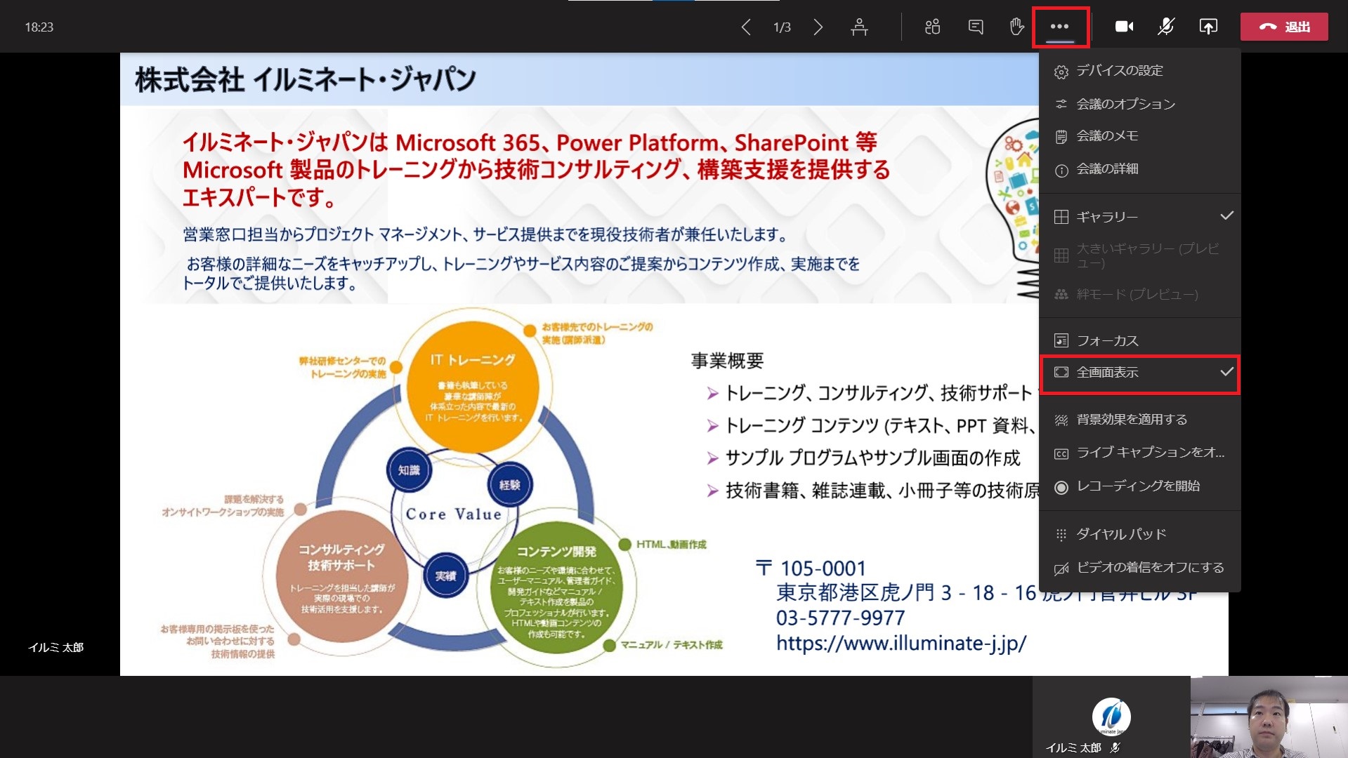Click the slide title 株式会社 イルミネート・ジャパン
Image resolution: width=1348 pixels, height=758 pixels.
306,79
